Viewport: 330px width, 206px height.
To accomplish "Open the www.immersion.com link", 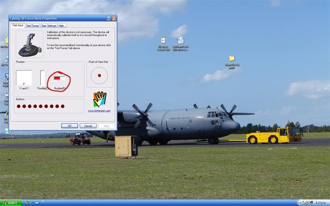I will (99, 111).
